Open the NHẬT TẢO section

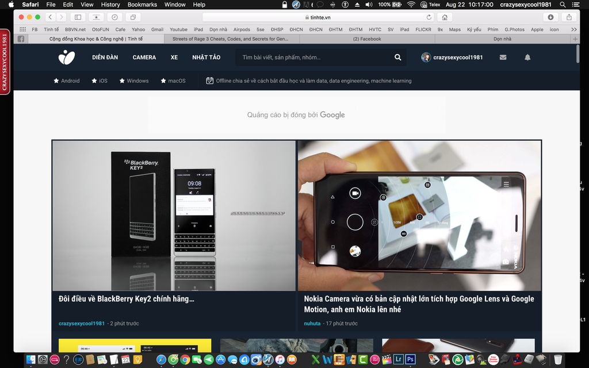pyautogui.click(x=206, y=57)
